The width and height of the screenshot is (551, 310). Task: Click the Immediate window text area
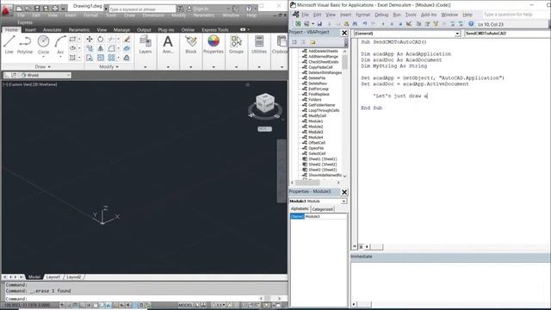point(450,282)
